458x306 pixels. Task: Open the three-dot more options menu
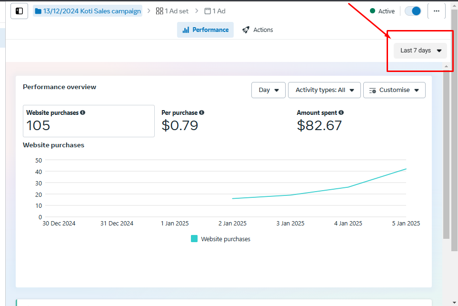click(436, 11)
